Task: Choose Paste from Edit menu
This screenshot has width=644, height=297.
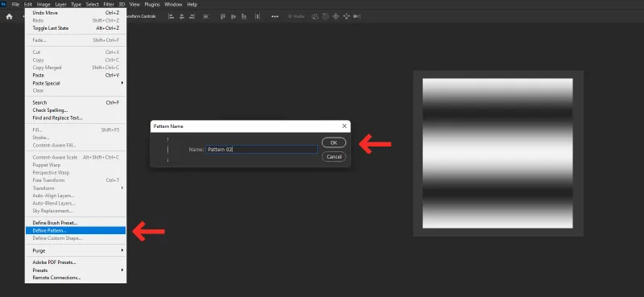Action: 76,75
